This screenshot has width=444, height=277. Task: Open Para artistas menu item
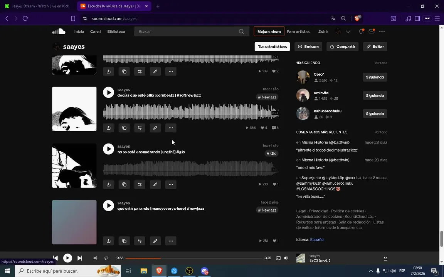point(298,32)
